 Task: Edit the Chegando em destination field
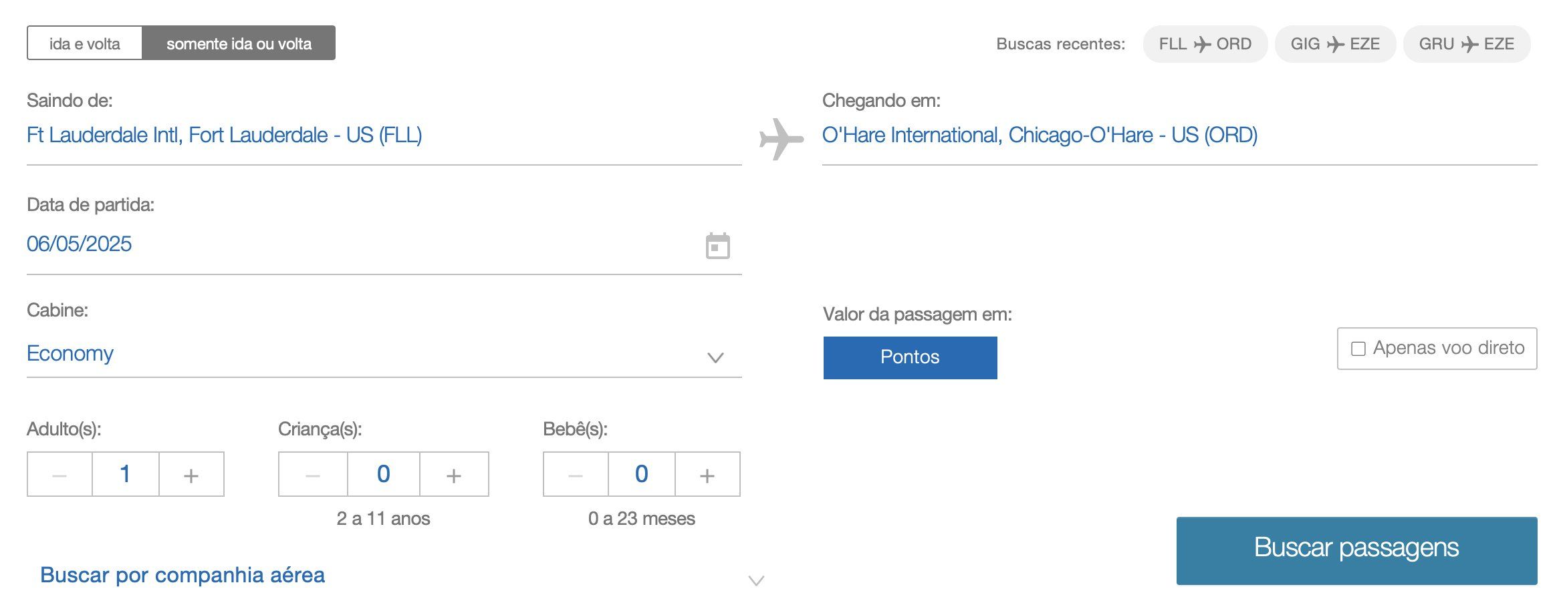[1179, 136]
